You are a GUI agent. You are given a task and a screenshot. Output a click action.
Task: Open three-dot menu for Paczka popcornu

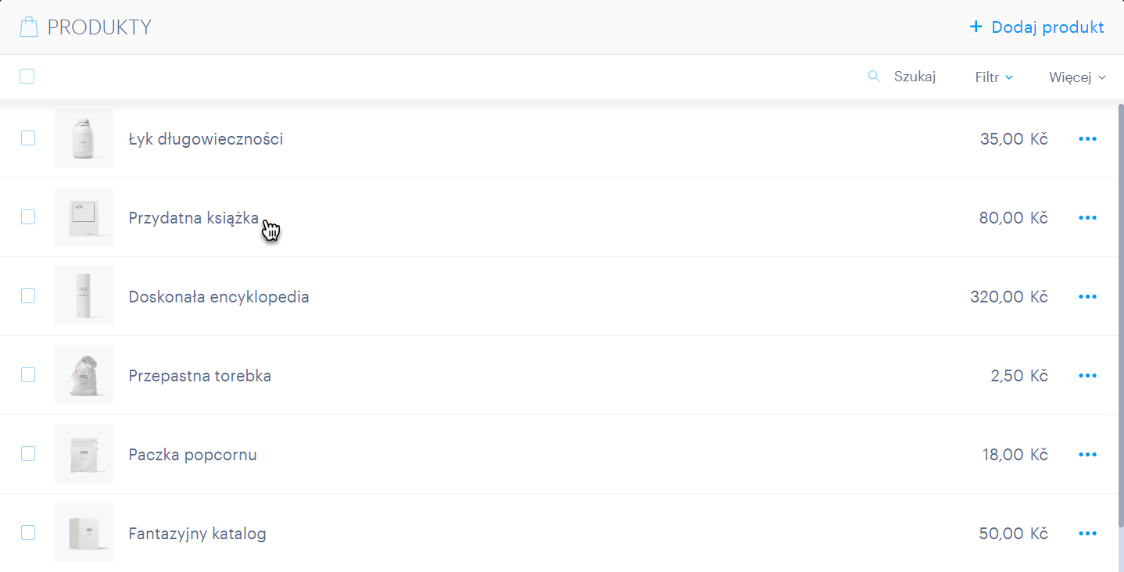pyautogui.click(x=1087, y=455)
